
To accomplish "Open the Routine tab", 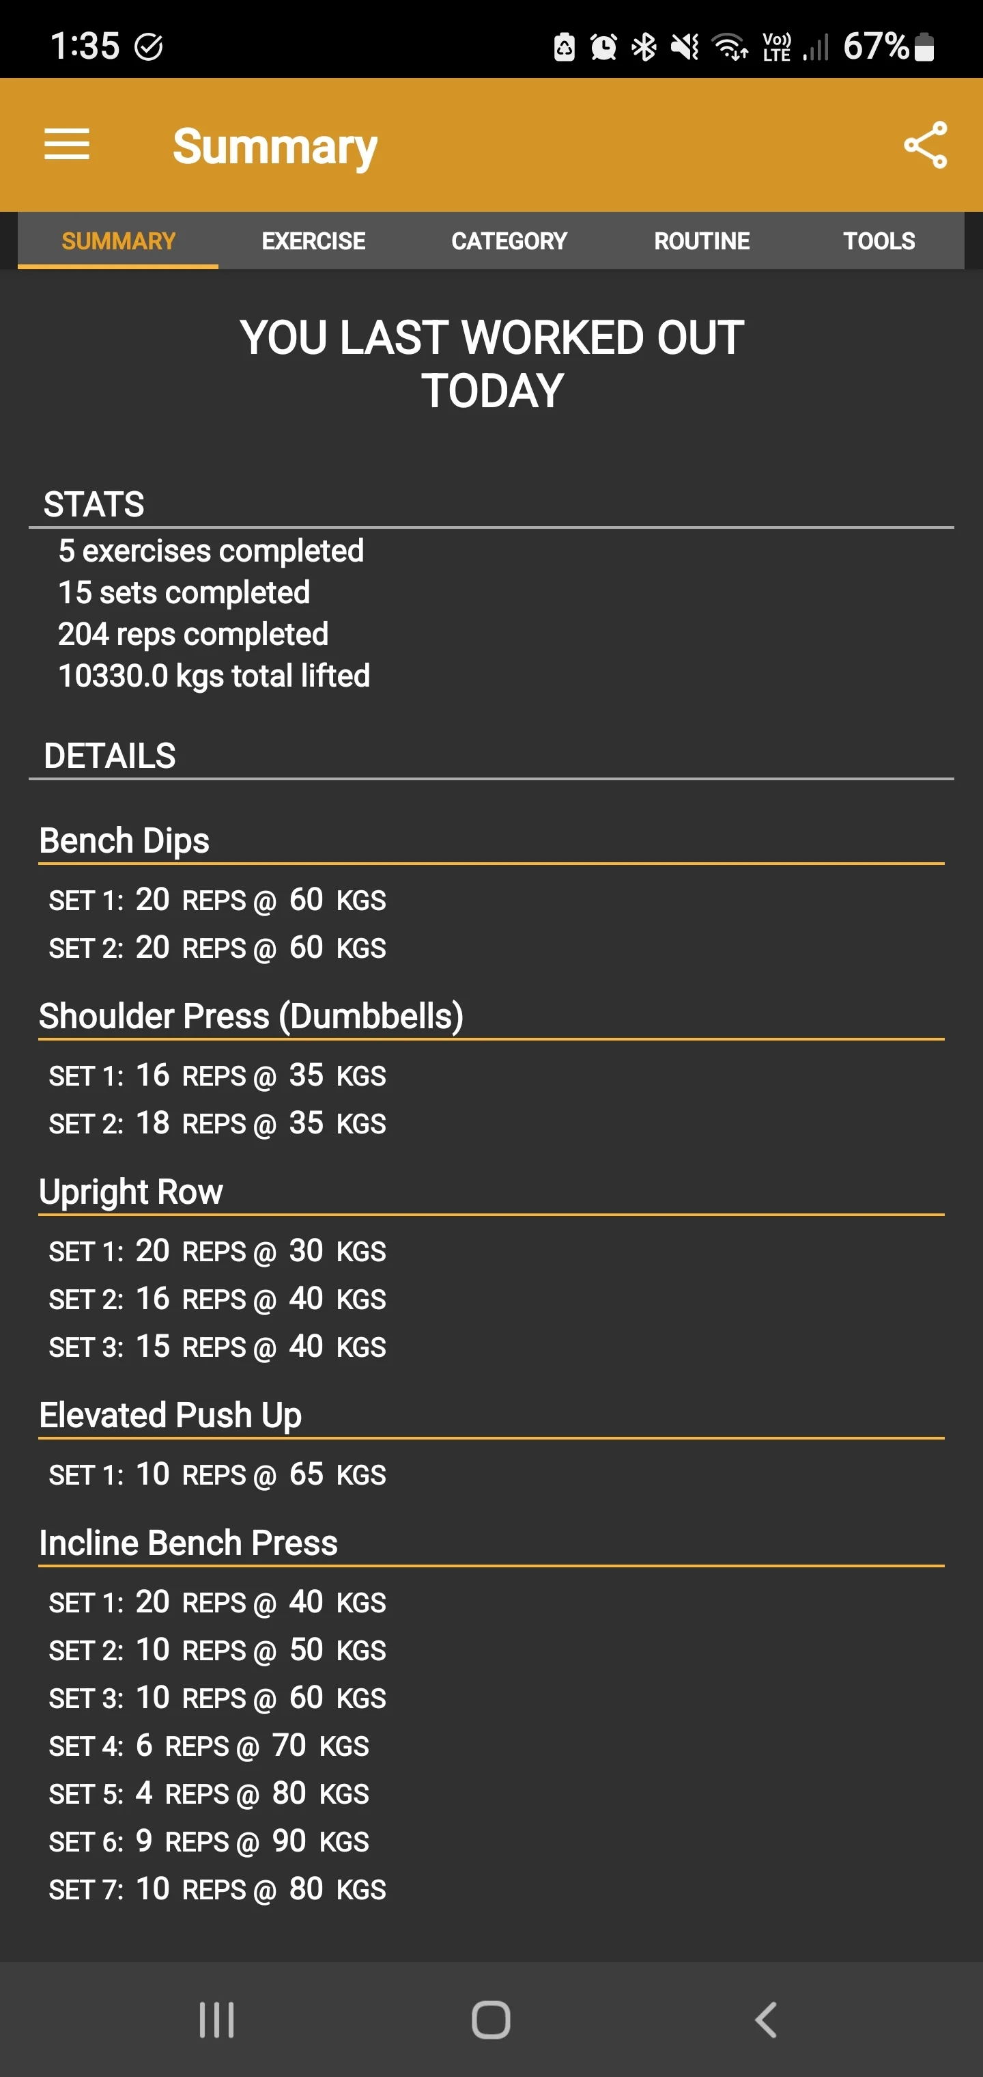I will (x=702, y=241).
